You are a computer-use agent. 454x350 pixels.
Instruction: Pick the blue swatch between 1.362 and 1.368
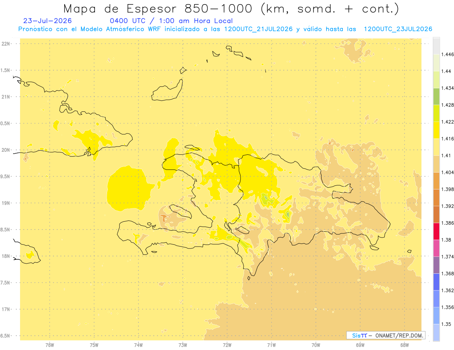tap(436, 282)
